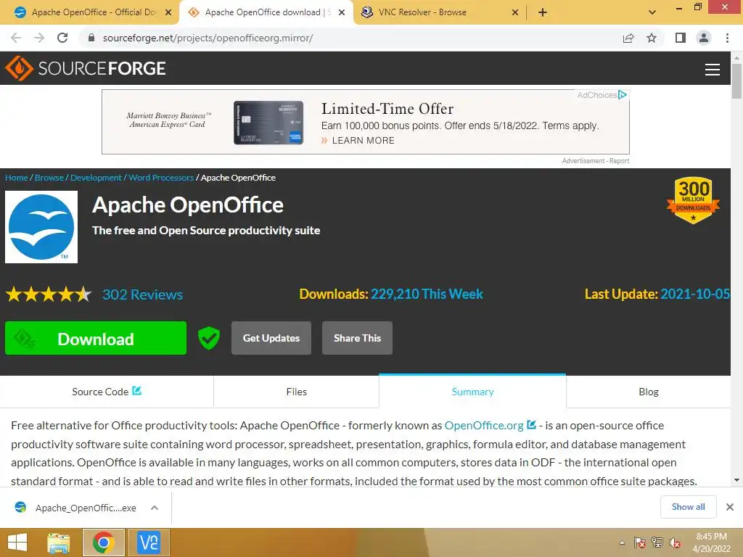Click the Get Updates button
The width and height of the screenshot is (743, 557).
click(271, 338)
